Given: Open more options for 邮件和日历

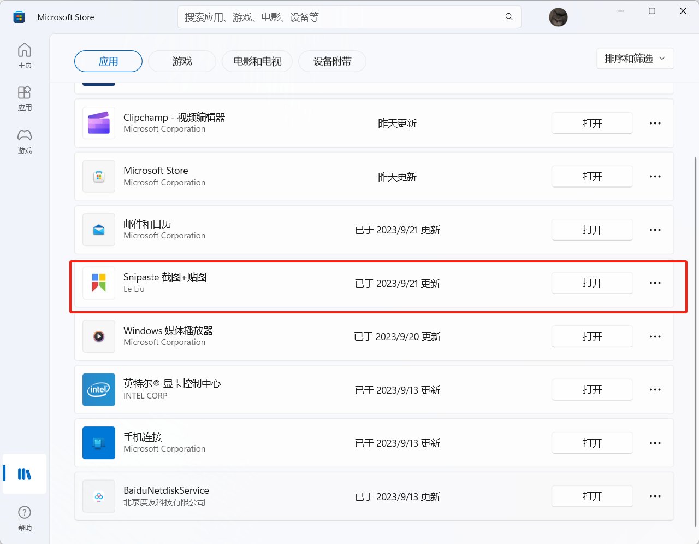Looking at the screenshot, I should (x=655, y=230).
